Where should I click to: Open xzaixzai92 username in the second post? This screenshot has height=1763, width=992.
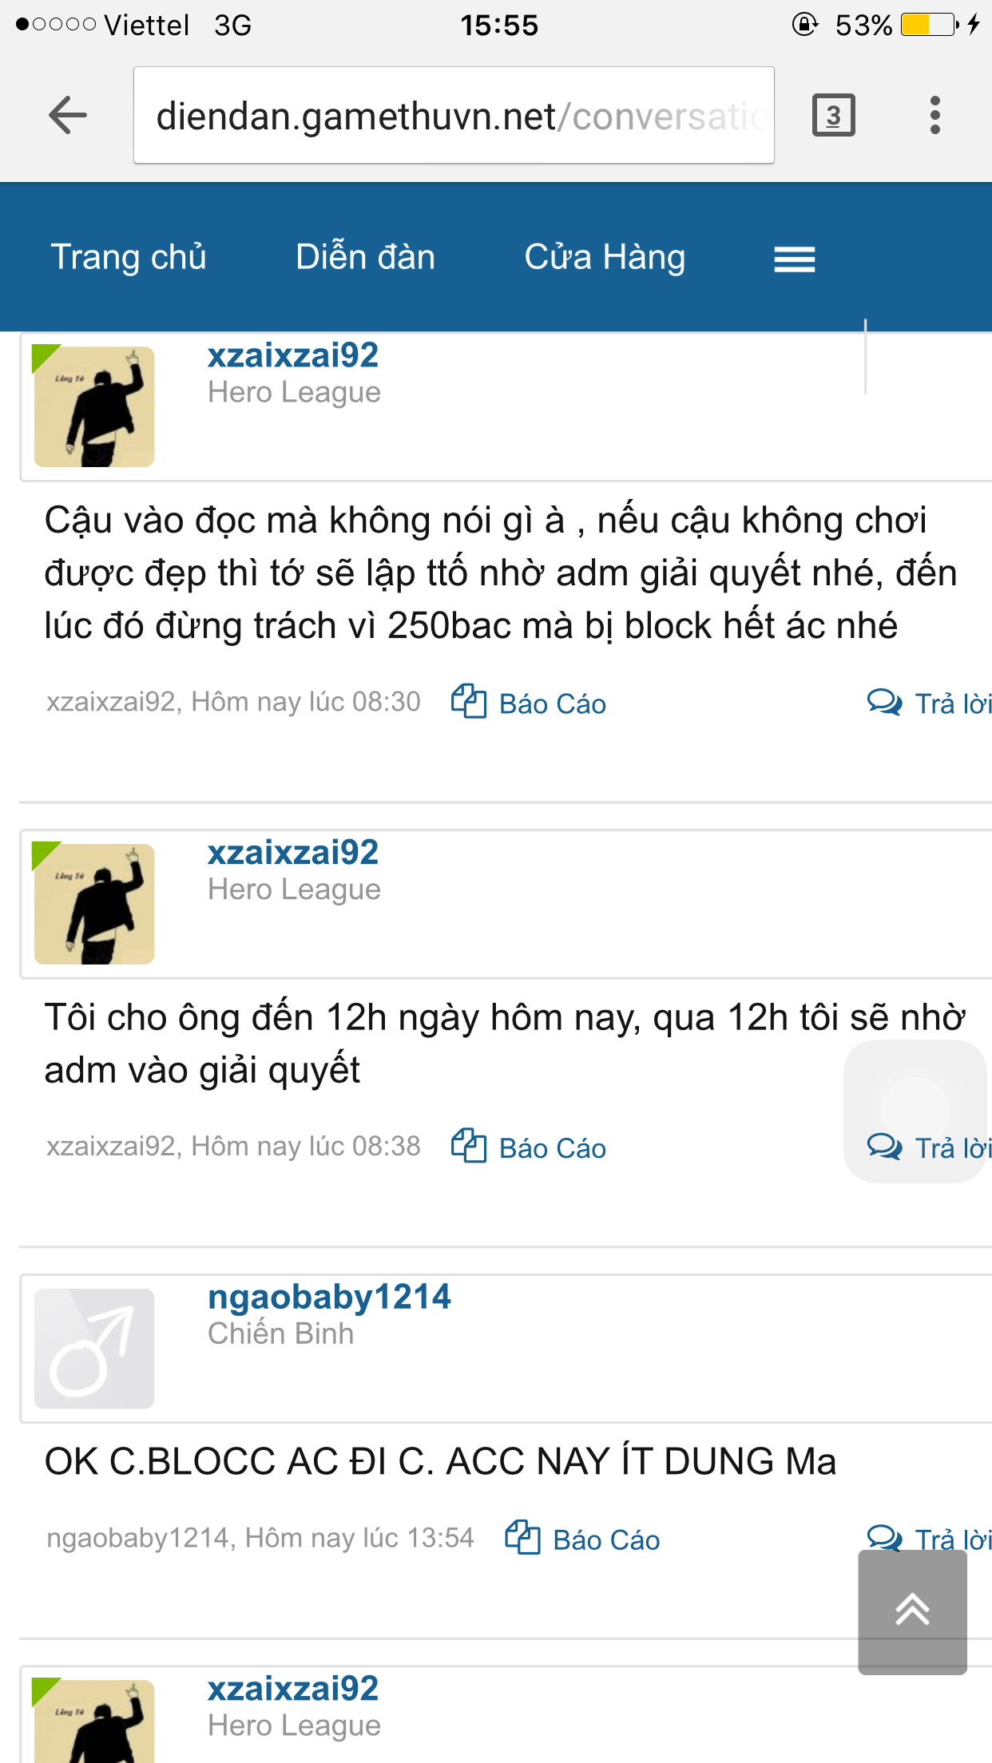293,852
